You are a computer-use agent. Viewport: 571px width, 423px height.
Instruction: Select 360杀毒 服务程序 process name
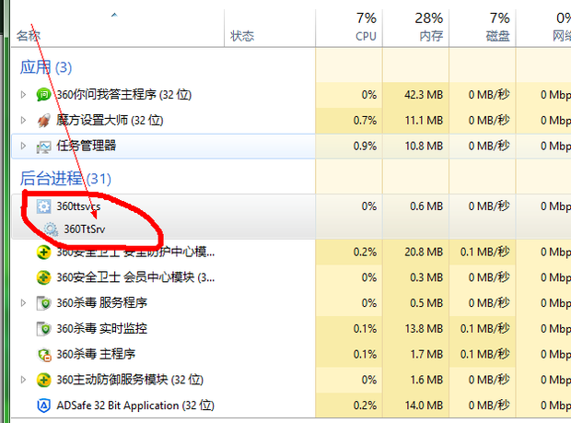click(101, 303)
